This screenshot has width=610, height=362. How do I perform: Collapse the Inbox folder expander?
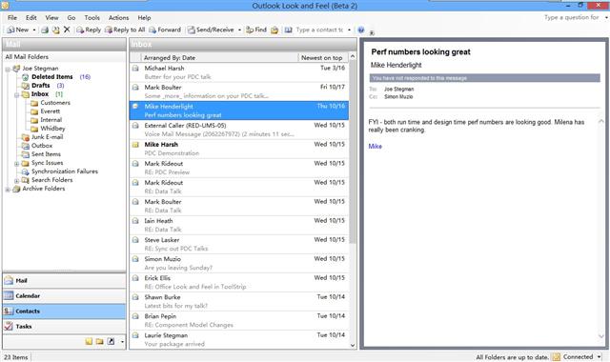(x=17, y=95)
